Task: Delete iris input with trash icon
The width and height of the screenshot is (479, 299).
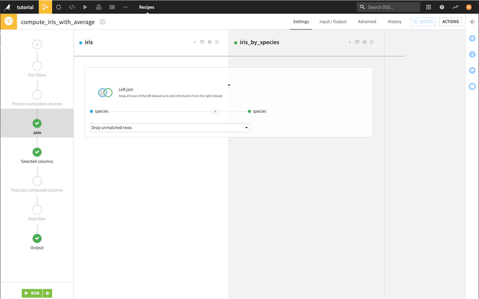Action: point(217,42)
